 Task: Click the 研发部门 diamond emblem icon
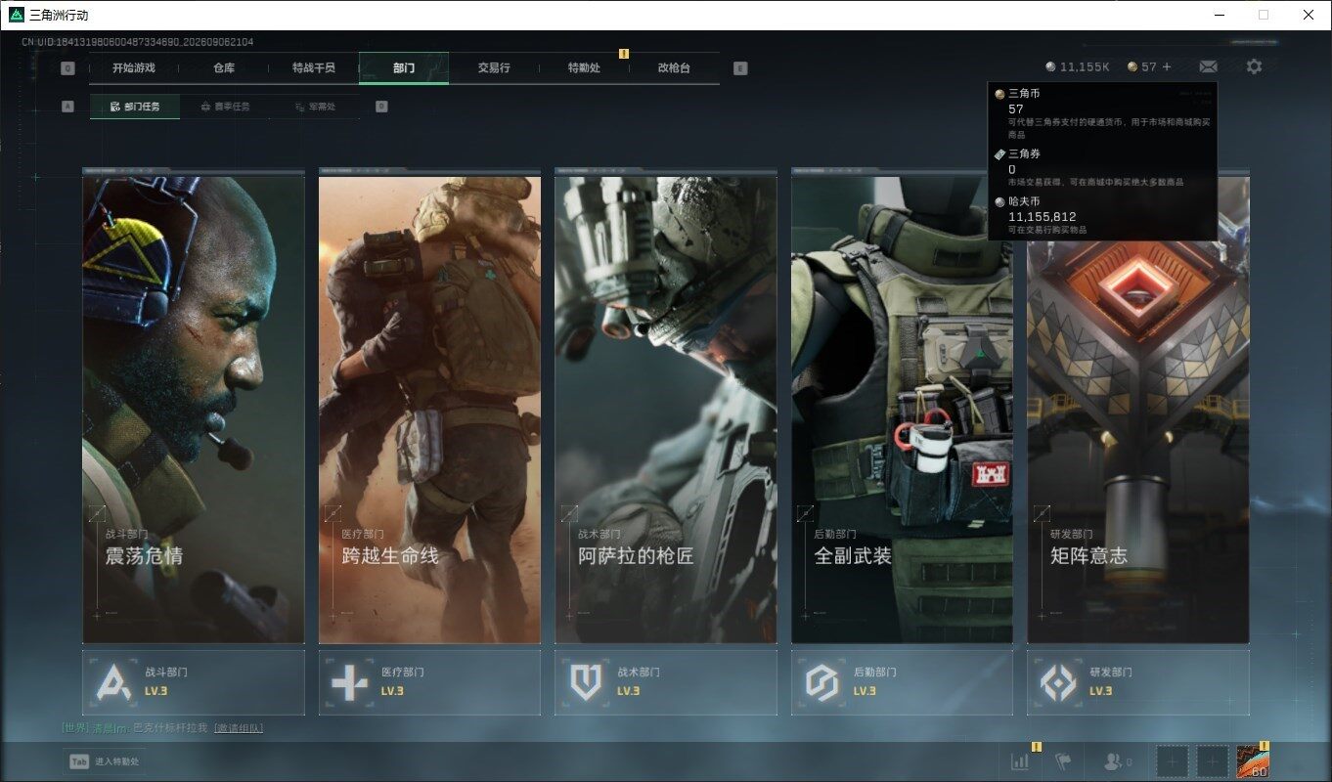[x=1057, y=681]
